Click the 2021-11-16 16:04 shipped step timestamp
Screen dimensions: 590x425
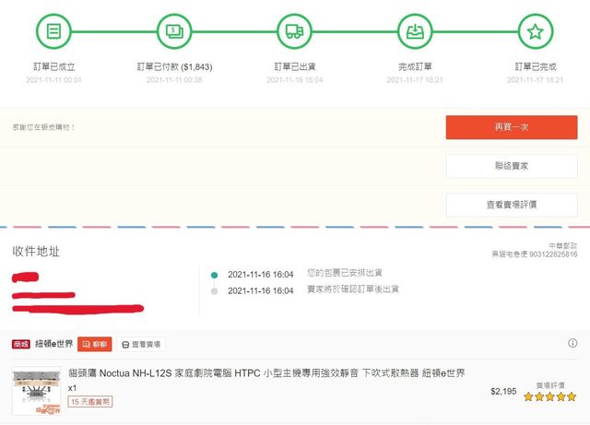295,80
